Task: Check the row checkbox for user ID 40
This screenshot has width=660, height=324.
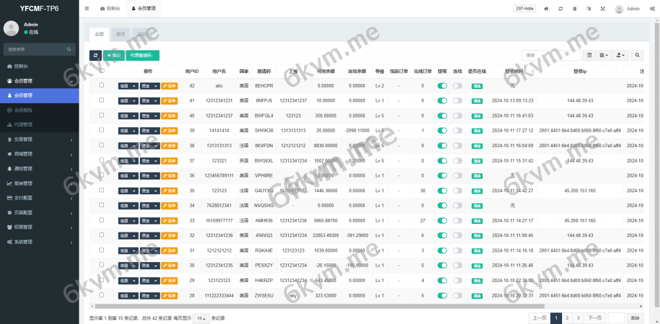Action: (x=101, y=115)
